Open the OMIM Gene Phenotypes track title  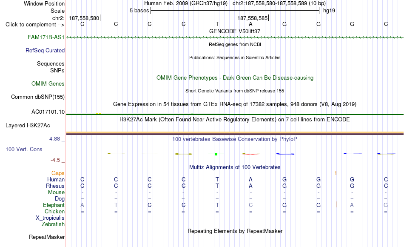pyautogui.click(x=235, y=78)
